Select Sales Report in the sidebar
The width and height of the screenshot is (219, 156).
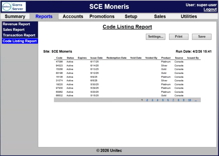(14, 30)
